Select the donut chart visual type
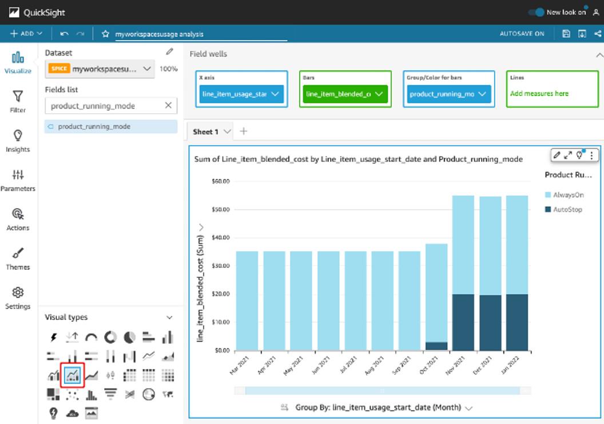This screenshot has width=604, height=424. pos(110,338)
